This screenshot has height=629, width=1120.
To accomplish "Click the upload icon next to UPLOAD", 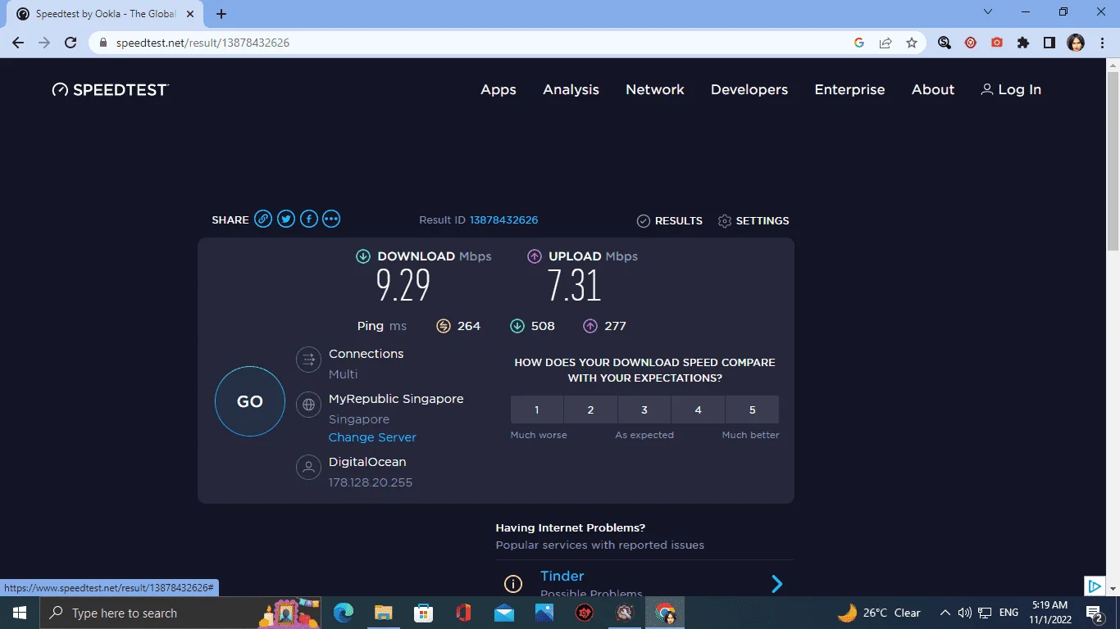I will point(535,256).
